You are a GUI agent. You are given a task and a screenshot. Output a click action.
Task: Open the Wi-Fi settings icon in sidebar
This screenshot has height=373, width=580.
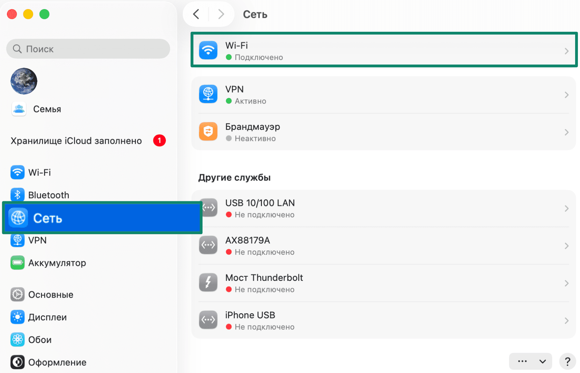point(17,172)
